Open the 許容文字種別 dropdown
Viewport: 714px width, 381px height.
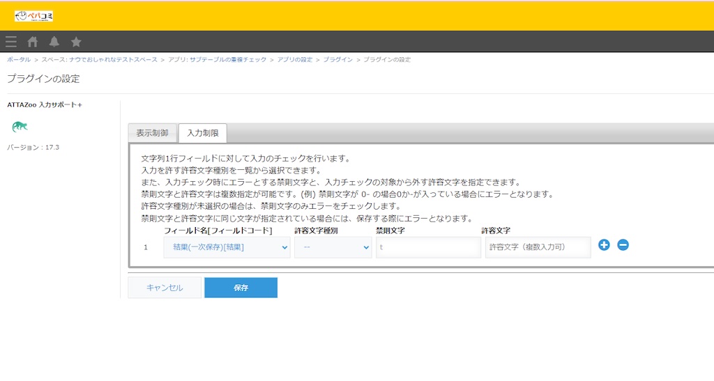(333, 247)
